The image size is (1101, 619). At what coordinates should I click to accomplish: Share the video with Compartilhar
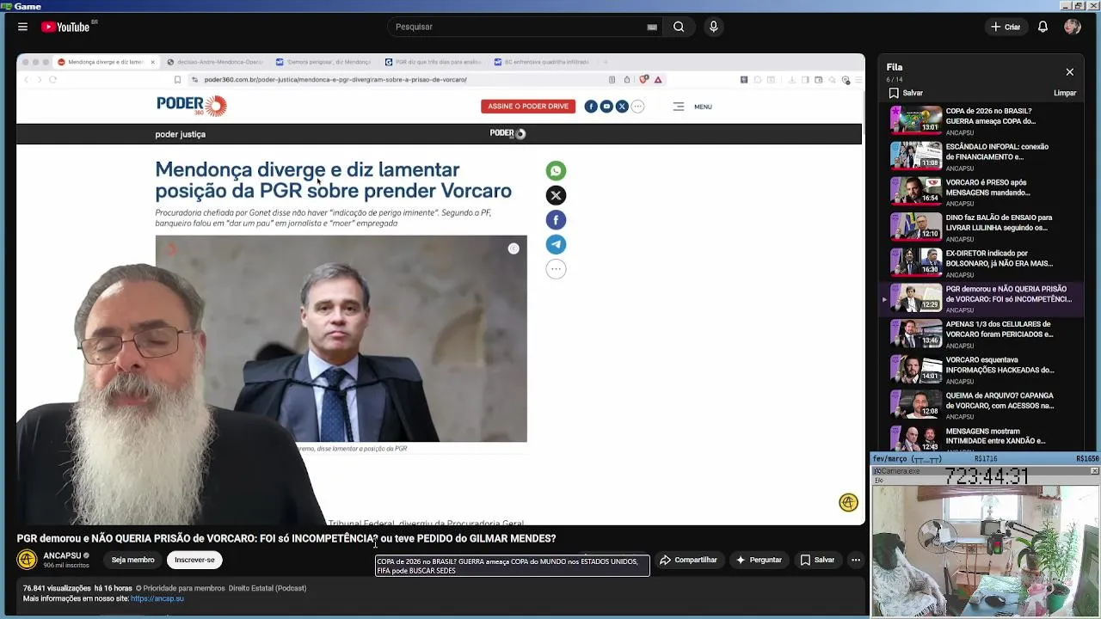[688, 560]
